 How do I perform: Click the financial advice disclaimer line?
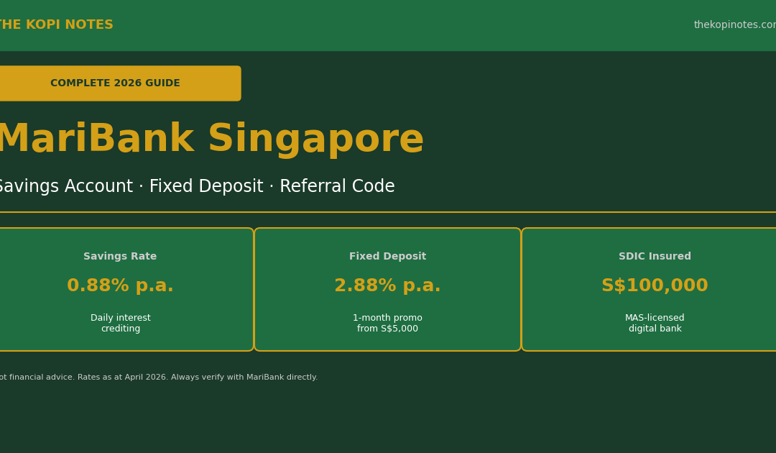[x=158, y=377]
